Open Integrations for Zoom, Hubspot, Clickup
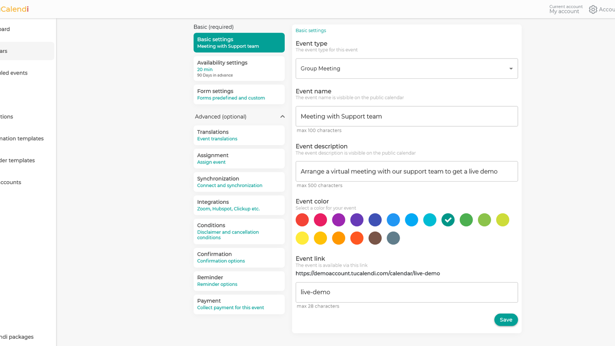 click(239, 205)
